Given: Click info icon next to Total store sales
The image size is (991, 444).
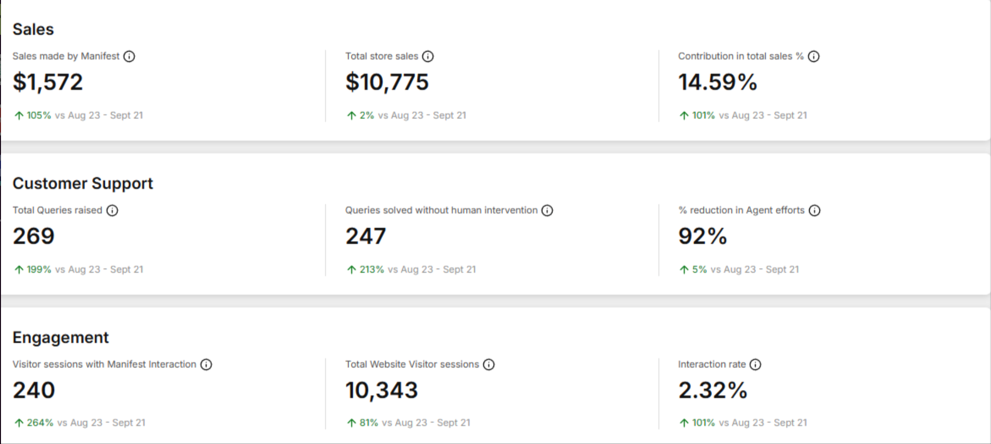Looking at the screenshot, I should tap(428, 57).
